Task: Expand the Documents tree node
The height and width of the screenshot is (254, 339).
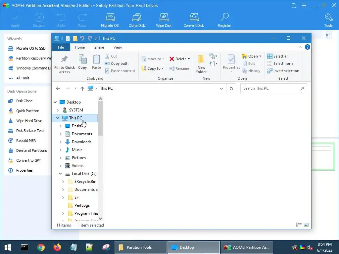Action: click(61, 134)
